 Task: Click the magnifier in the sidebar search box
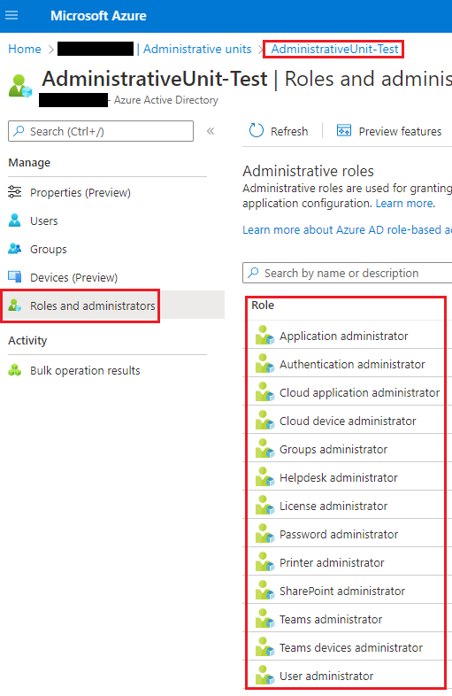click(19, 131)
